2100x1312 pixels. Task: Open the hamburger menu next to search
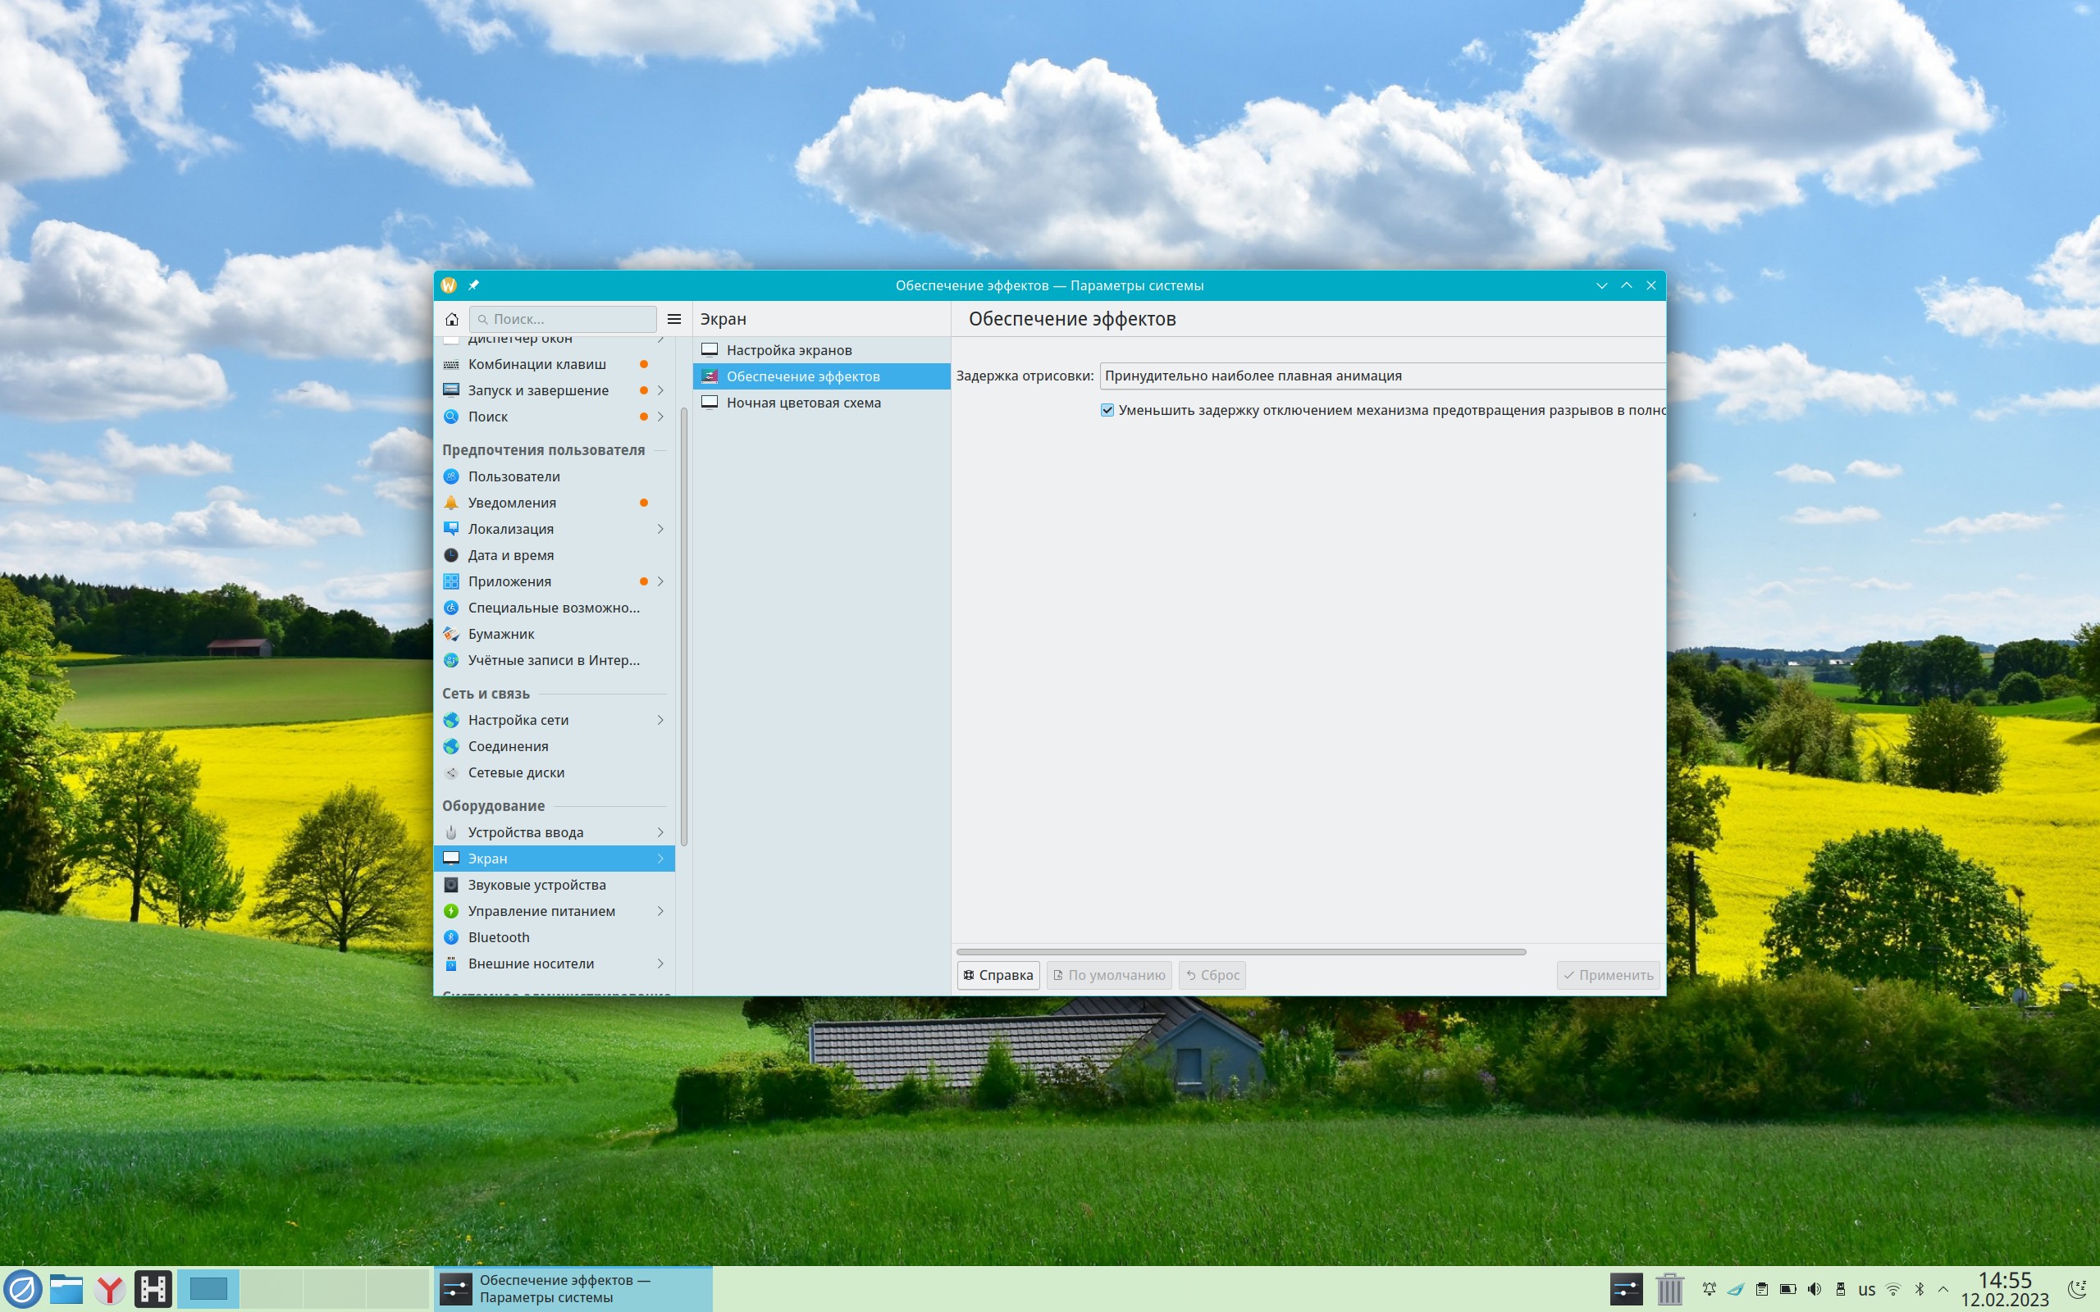tap(673, 319)
